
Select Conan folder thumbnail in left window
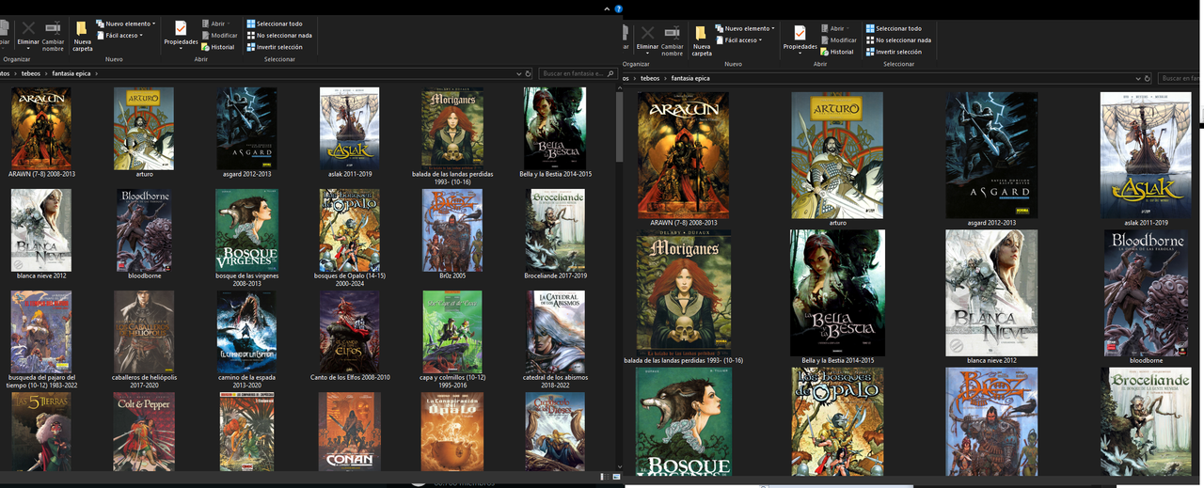coord(350,431)
